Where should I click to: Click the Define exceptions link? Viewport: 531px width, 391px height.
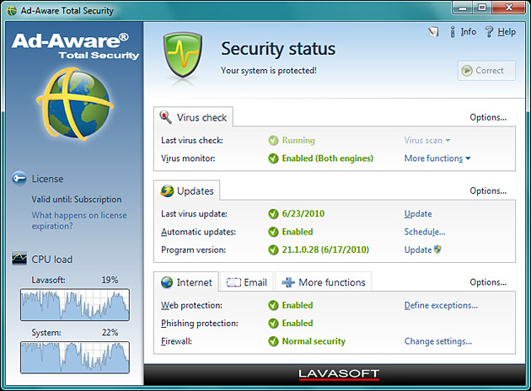441,305
